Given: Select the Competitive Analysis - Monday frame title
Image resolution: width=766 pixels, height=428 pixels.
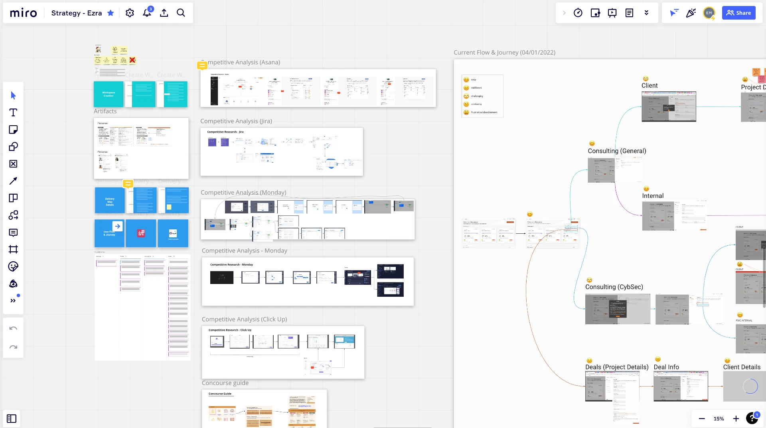Looking at the screenshot, I should [x=245, y=251].
